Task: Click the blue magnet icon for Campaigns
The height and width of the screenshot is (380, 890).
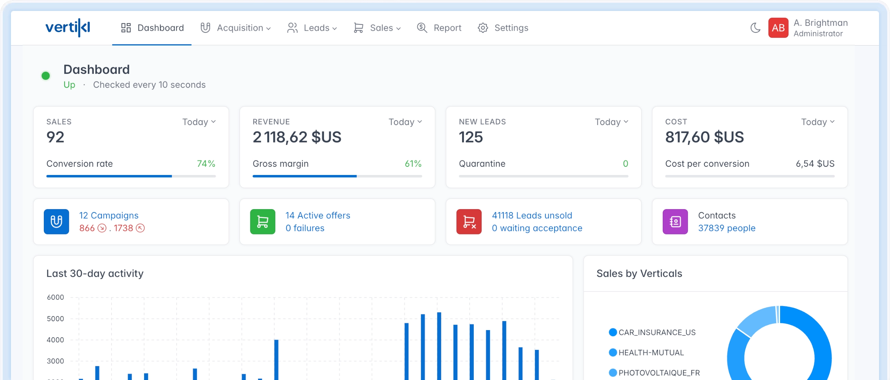Action: coord(56,221)
